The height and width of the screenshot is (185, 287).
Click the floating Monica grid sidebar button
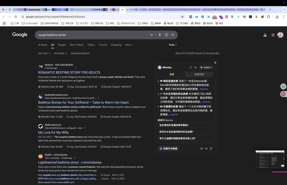coord(283,86)
